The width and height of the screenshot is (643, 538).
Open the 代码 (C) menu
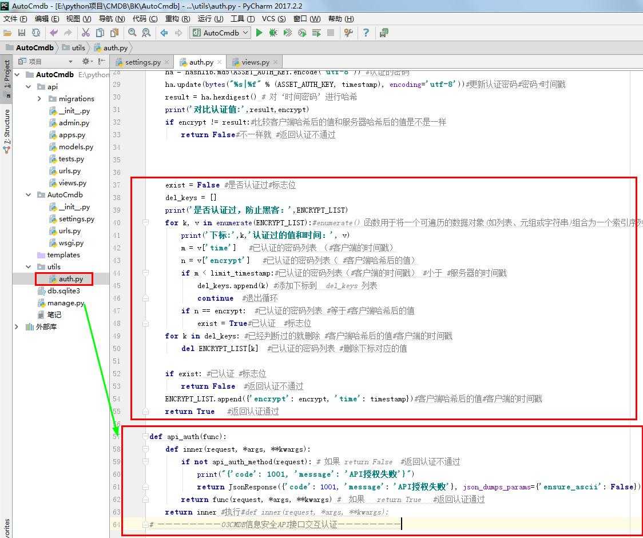145,19
